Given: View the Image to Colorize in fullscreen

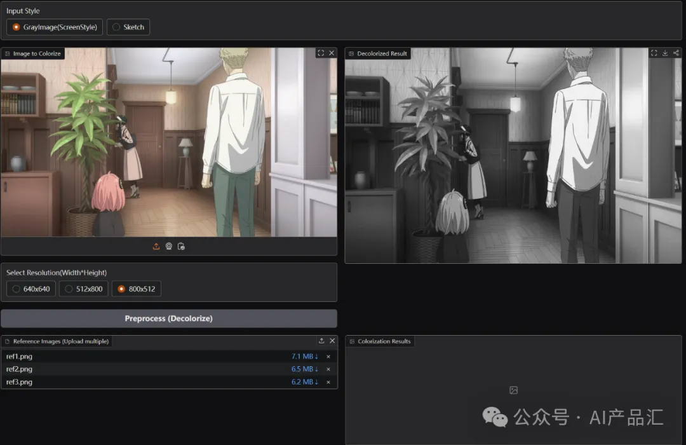Looking at the screenshot, I should coord(321,53).
